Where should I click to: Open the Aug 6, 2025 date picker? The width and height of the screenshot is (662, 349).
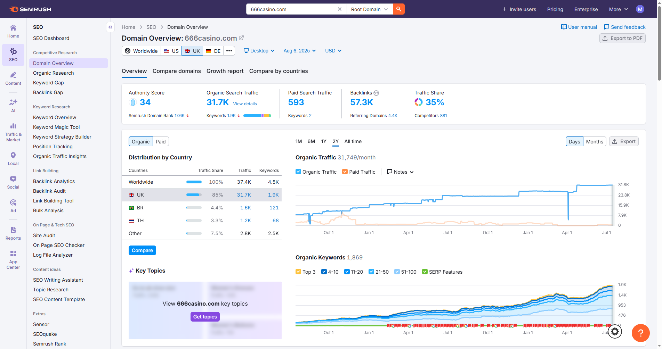tap(299, 51)
